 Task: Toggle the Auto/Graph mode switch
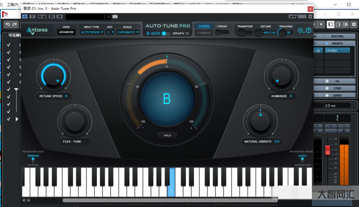point(166,34)
